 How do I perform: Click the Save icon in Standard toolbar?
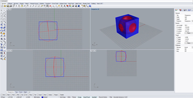pyautogui.click(x=8, y=6)
